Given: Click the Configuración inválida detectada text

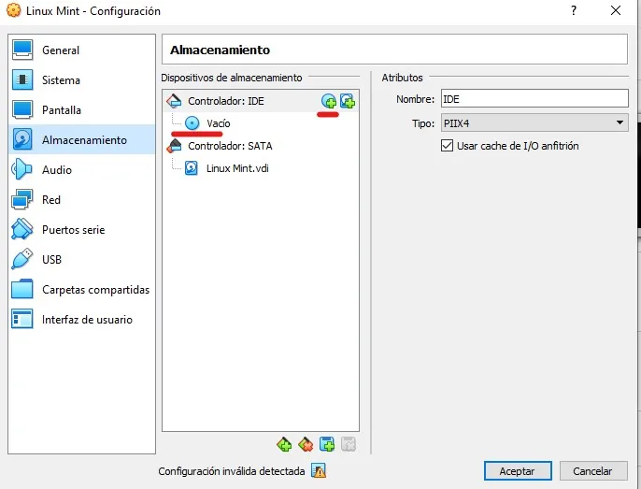Looking at the screenshot, I should coord(232,471).
